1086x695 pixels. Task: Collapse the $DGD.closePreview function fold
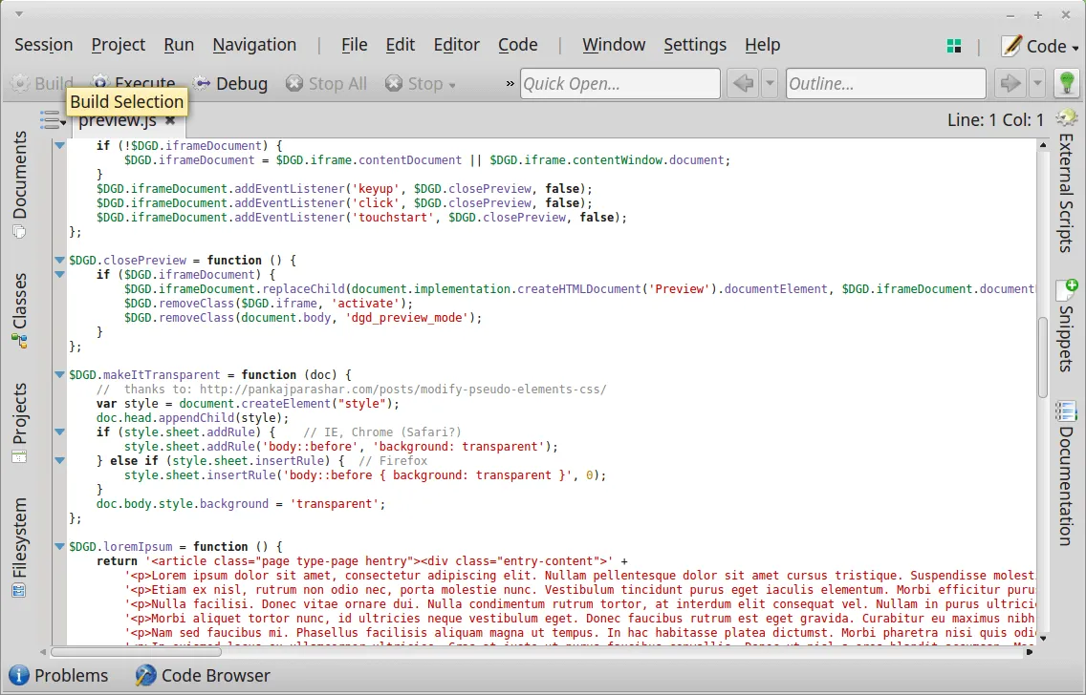coord(59,260)
